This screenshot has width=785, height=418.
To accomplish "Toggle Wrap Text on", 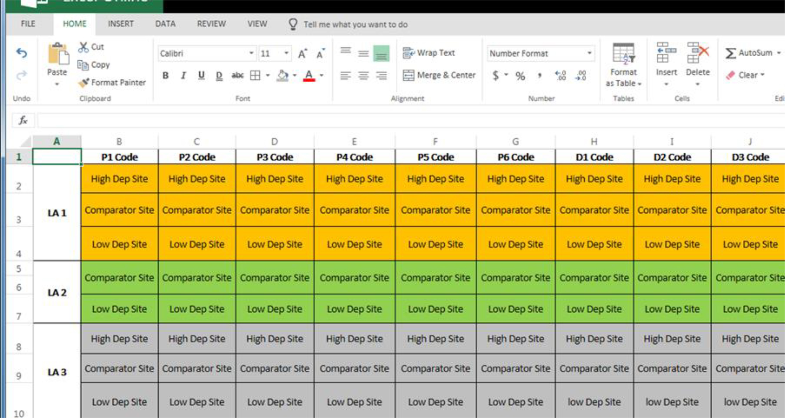I will coord(429,53).
